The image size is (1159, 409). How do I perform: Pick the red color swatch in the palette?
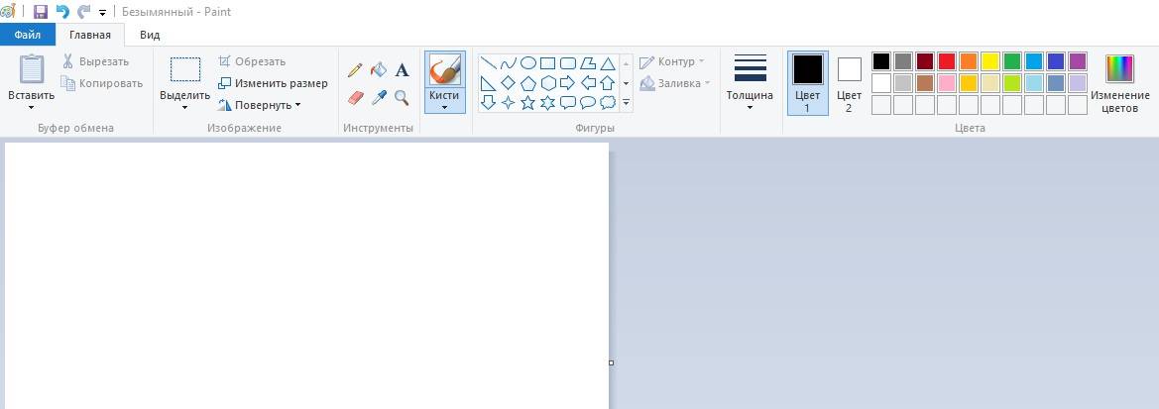pos(946,61)
